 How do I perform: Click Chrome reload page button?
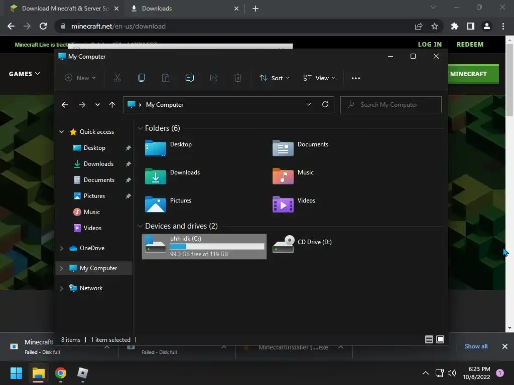coord(43,26)
